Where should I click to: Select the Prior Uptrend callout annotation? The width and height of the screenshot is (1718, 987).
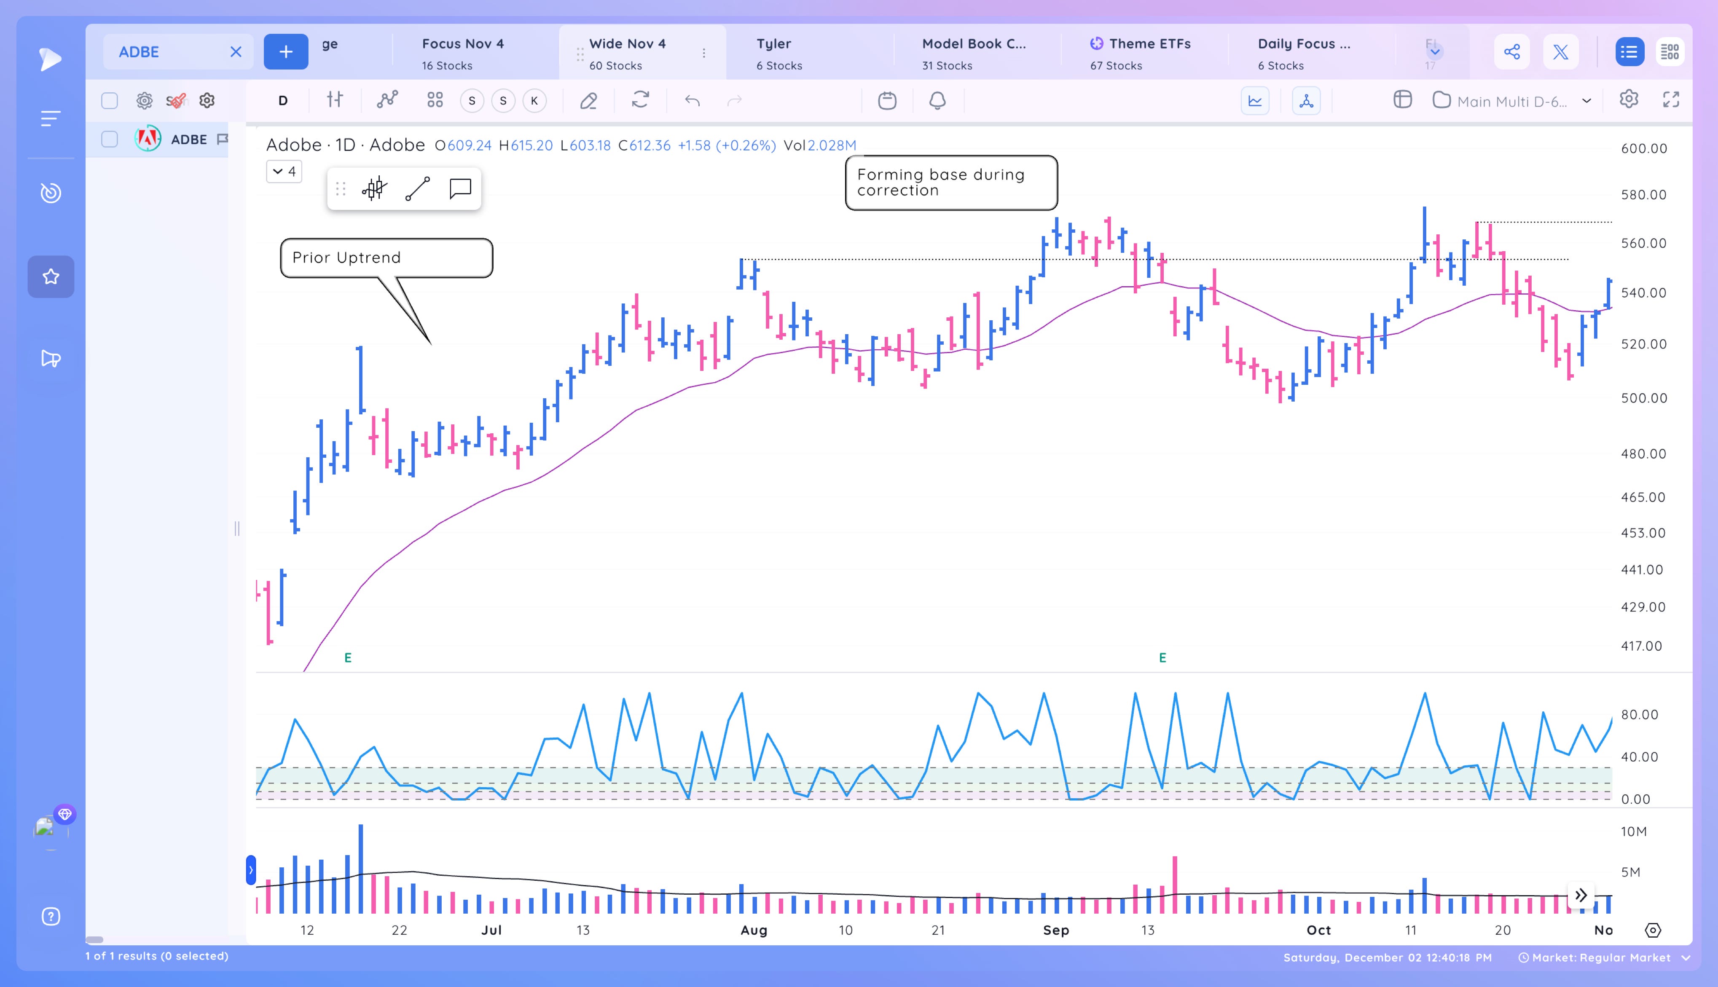click(387, 257)
